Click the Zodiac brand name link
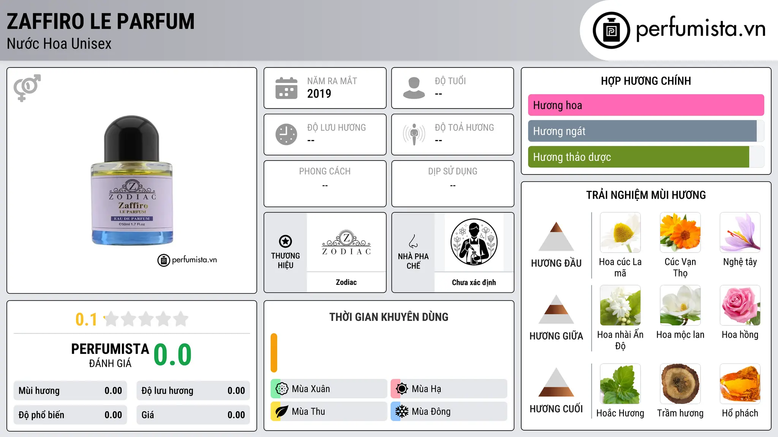This screenshot has width=778, height=437. [346, 282]
